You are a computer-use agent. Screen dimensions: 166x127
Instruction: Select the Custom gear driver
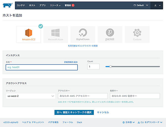pyautogui.click(x=137, y=34)
